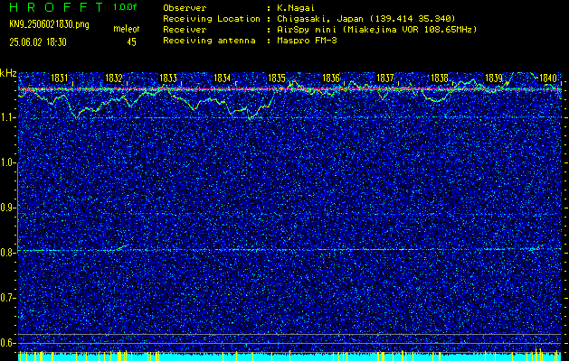Image resolution: width=569 pixels, height=361 pixels.
Task: Click the 1835 time marker
Action: [x=277, y=78]
